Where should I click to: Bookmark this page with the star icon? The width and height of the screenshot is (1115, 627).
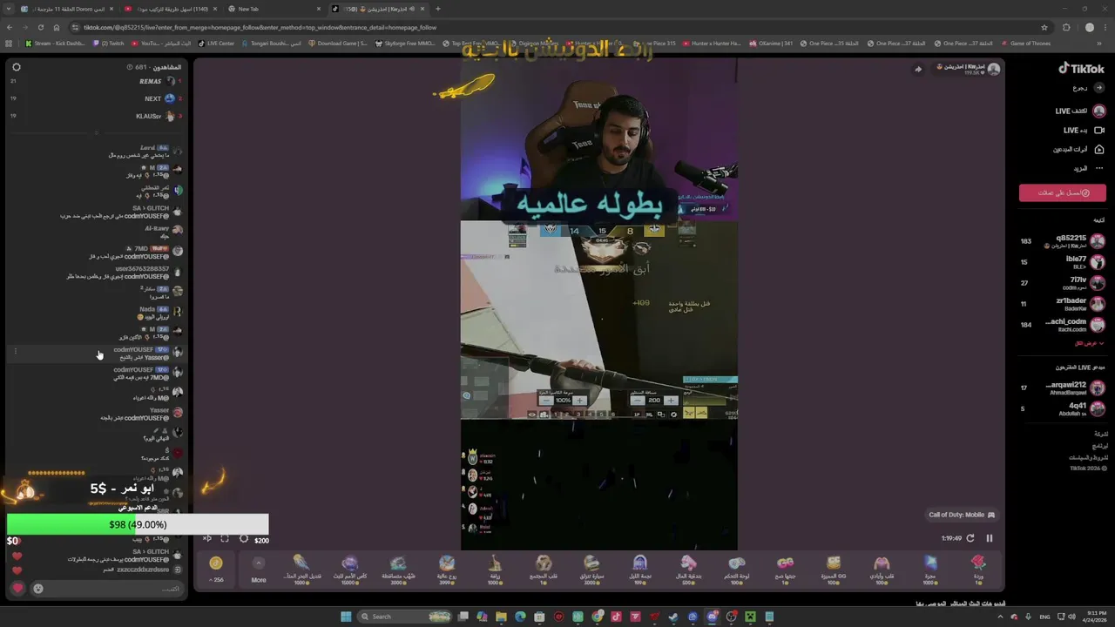tap(1044, 27)
